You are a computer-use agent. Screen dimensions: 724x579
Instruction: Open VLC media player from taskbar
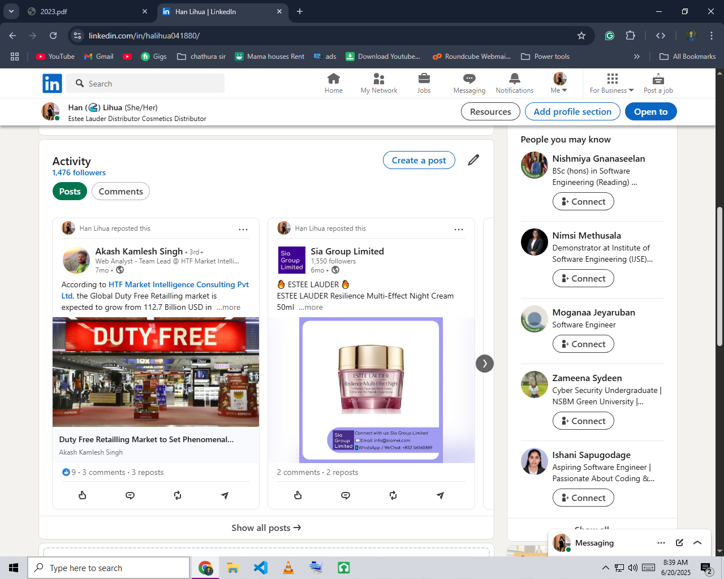pos(288,568)
